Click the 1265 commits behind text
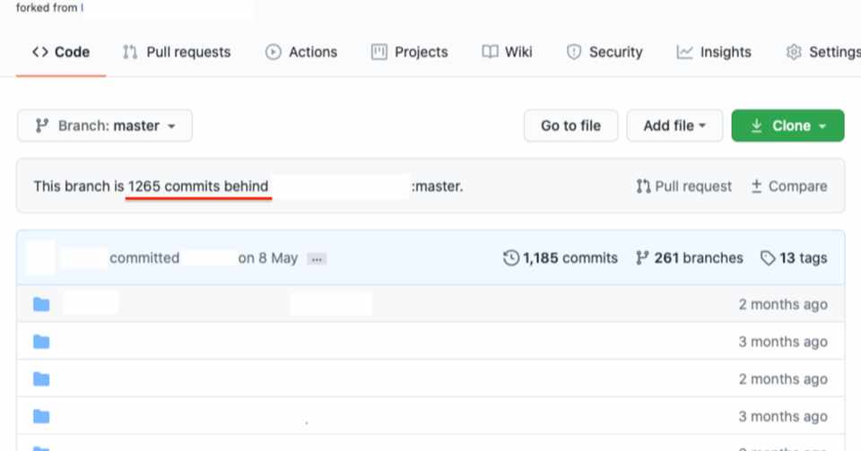This screenshot has height=451, width=861. [198, 186]
